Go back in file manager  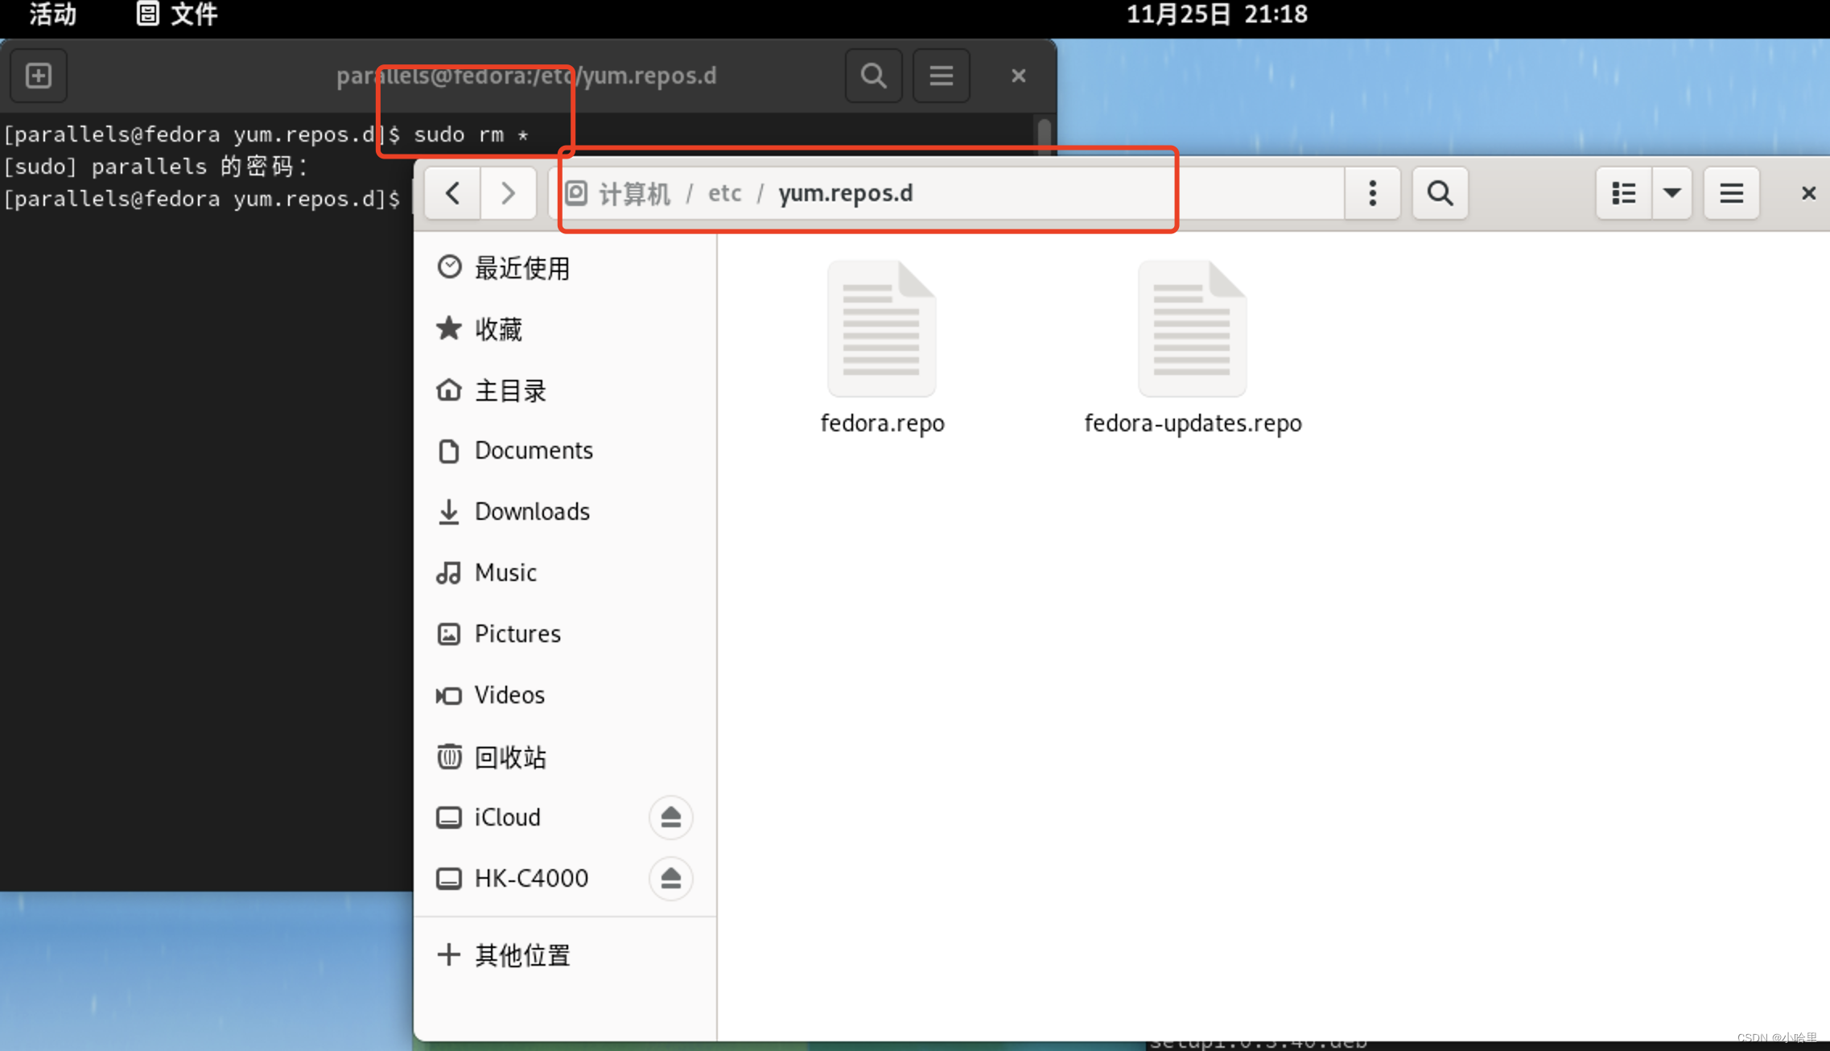pyautogui.click(x=452, y=193)
